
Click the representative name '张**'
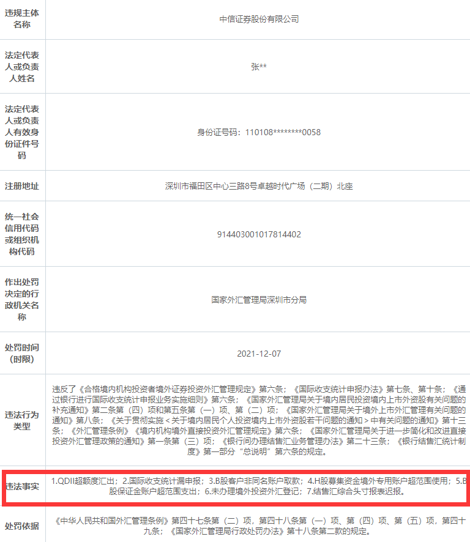[259, 66]
